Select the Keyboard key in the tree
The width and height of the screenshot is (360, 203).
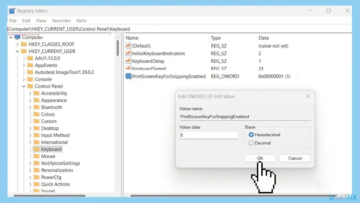51,149
